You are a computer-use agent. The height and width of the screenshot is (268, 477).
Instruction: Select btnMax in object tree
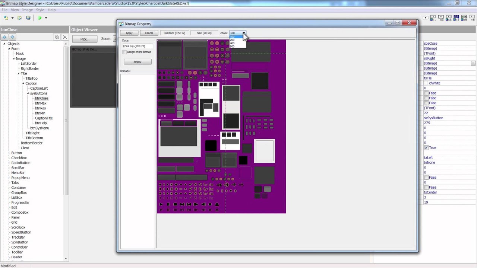pyautogui.click(x=41, y=103)
